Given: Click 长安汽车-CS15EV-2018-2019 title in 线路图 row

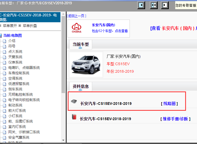Looking at the screenshot, I should (x=106, y=104).
